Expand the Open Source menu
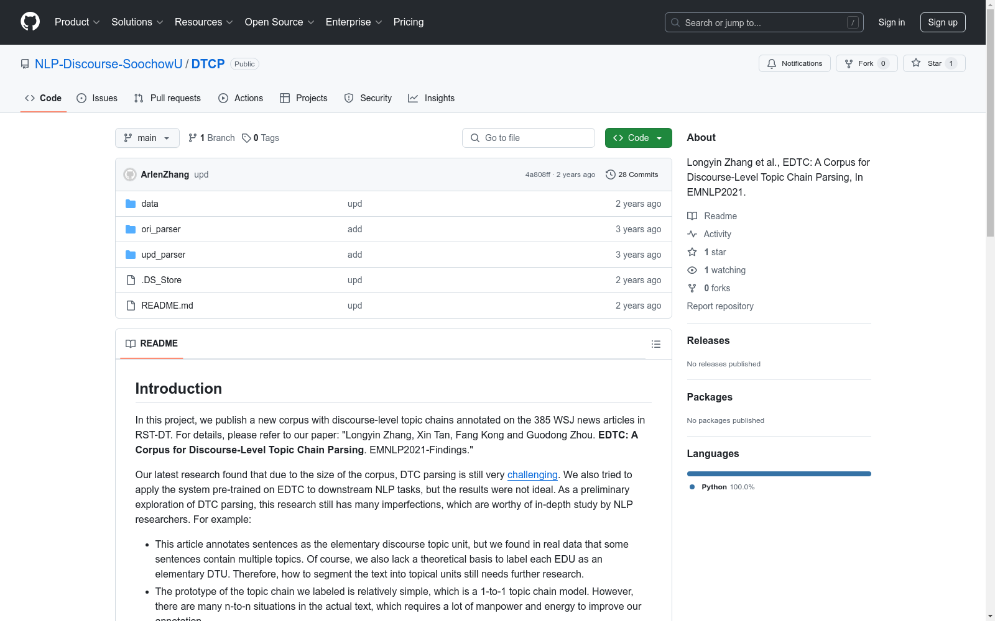Screen dimensions: 995x621 pyautogui.click(x=279, y=22)
